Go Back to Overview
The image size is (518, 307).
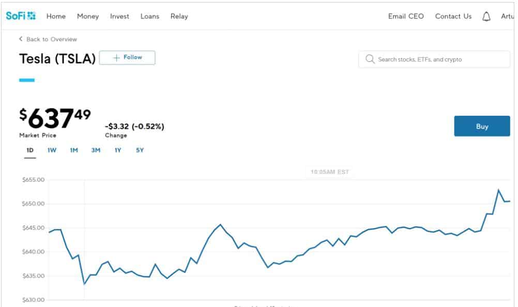pos(52,39)
